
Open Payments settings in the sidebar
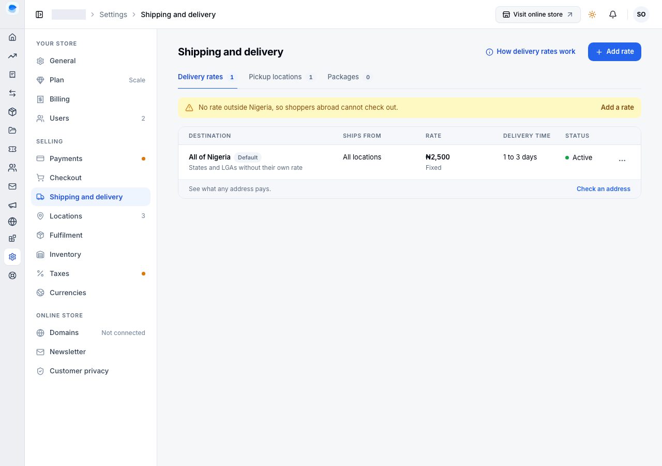tap(91, 158)
